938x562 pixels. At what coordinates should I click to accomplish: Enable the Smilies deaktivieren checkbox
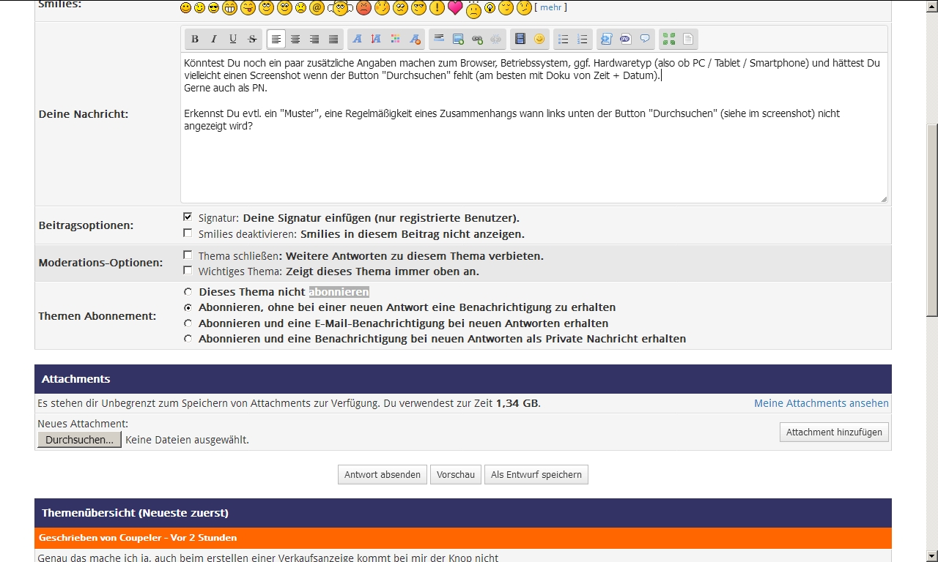(188, 234)
